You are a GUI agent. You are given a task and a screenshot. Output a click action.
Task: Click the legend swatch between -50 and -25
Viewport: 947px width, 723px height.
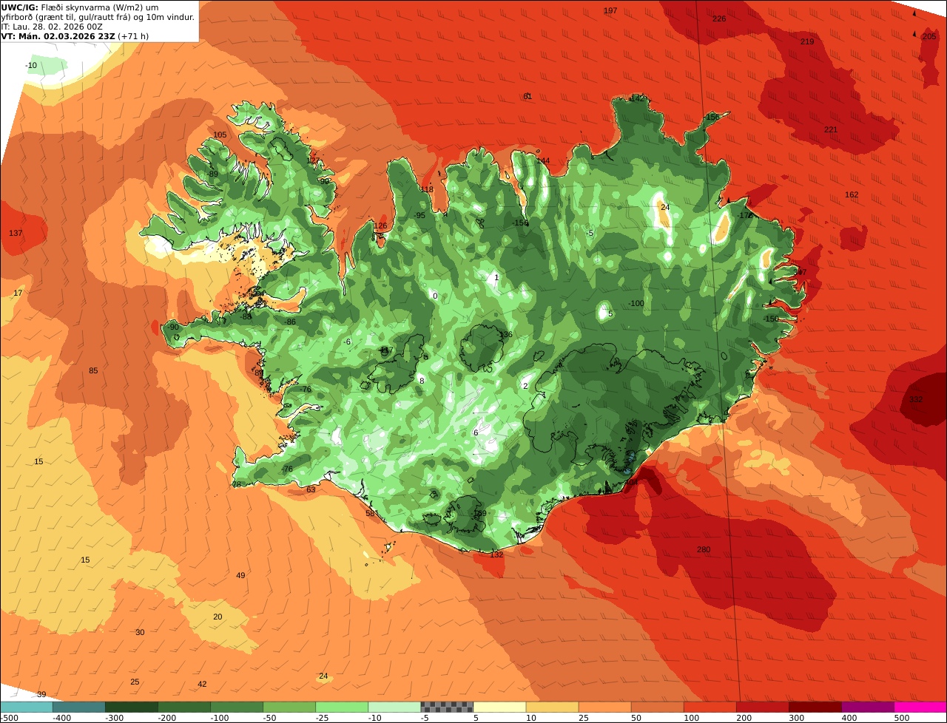tap(289, 707)
